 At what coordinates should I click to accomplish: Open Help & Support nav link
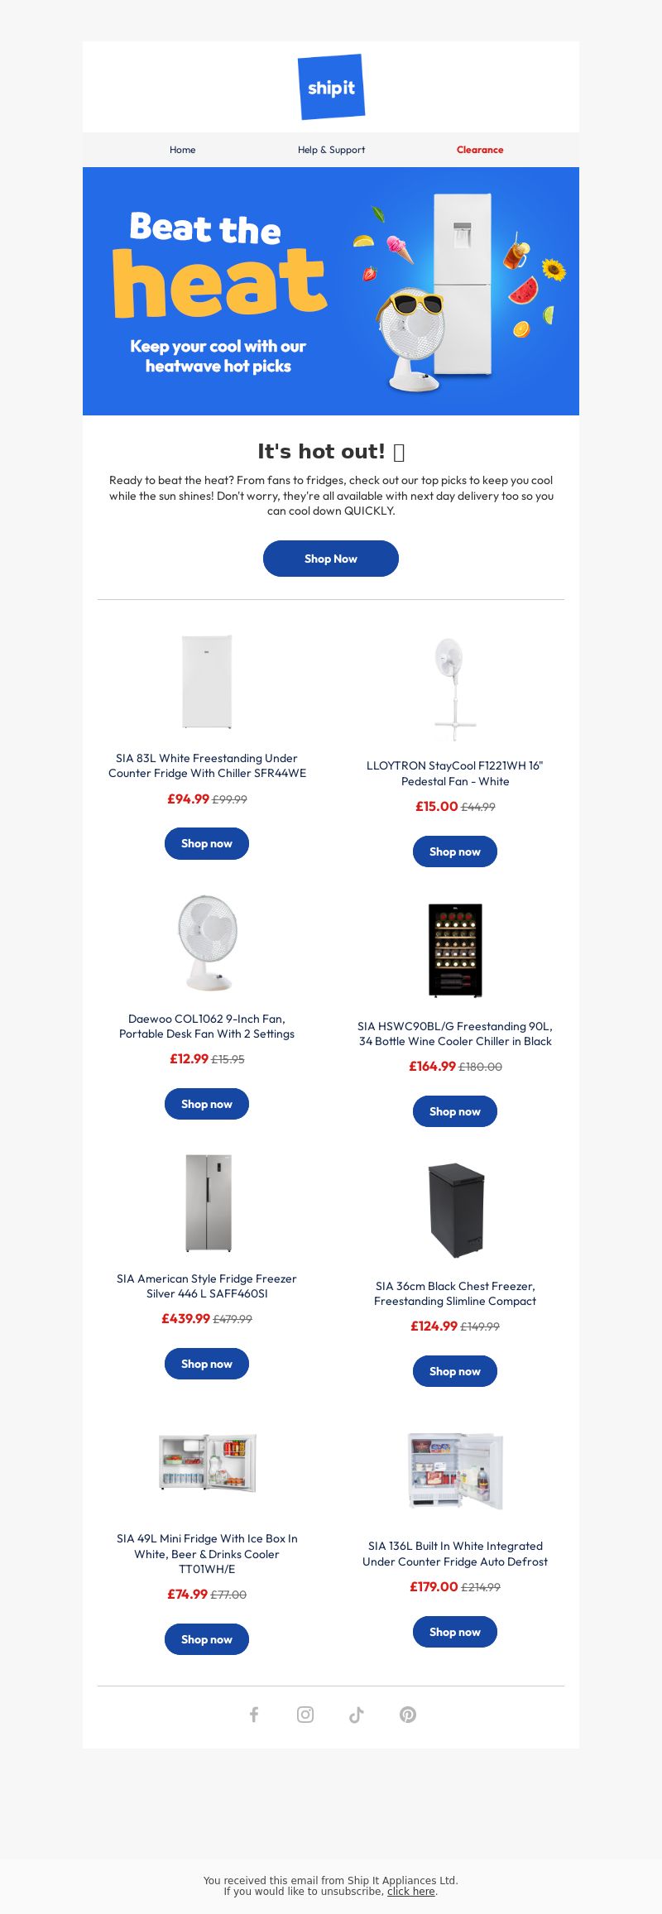331,150
